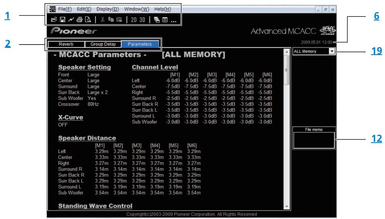Print using the printer icon
The height and width of the screenshot is (219, 385).
coord(79,19)
